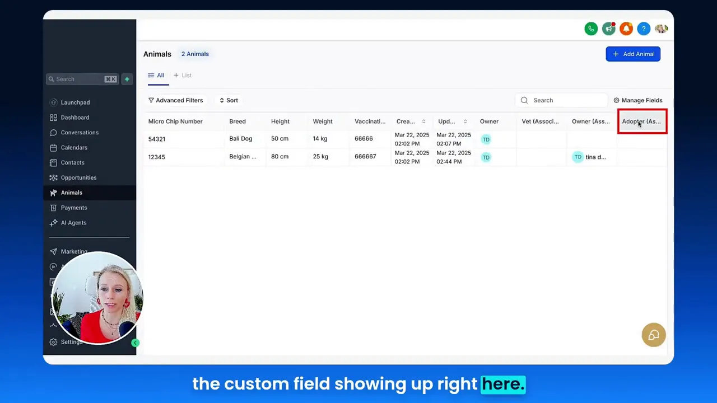Open the Opportunities pipeline
The width and height of the screenshot is (717, 403).
click(x=78, y=177)
